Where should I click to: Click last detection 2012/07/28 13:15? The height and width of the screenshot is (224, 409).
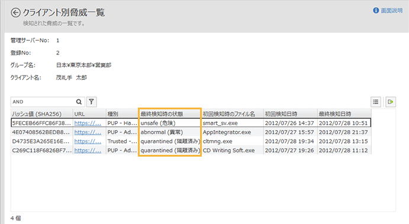(x=343, y=141)
